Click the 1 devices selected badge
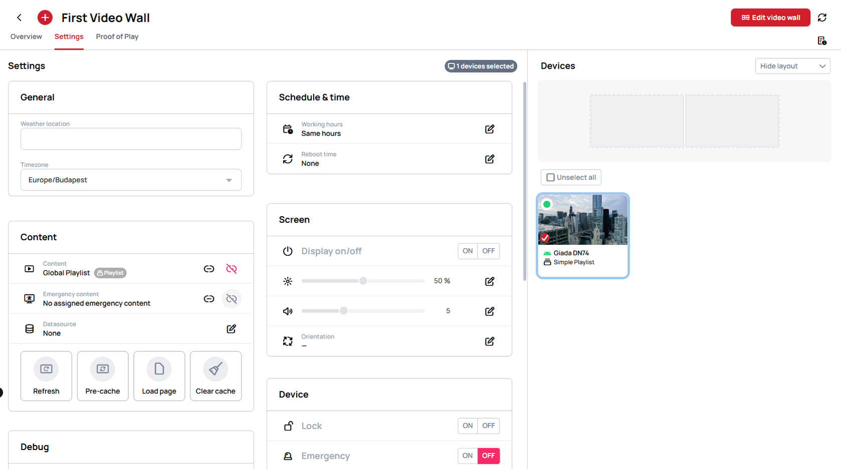The width and height of the screenshot is (841, 470). (481, 66)
